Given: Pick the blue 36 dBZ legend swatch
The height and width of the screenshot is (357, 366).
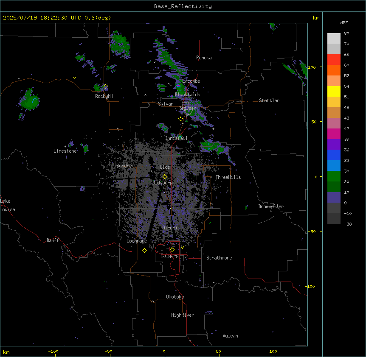Looking at the screenshot, I should (x=334, y=155).
